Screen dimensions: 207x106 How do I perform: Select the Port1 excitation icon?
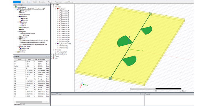[x=22, y=24]
